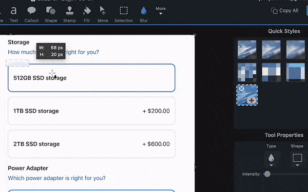Viewport: 308px width, 192px height.
Task: Select the Stamp tool
Action: (x=69, y=14)
